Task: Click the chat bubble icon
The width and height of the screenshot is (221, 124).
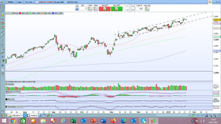Action: (x=40, y=115)
